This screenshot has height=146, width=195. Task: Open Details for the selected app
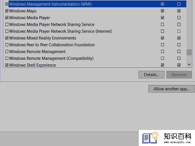pos(152,75)
